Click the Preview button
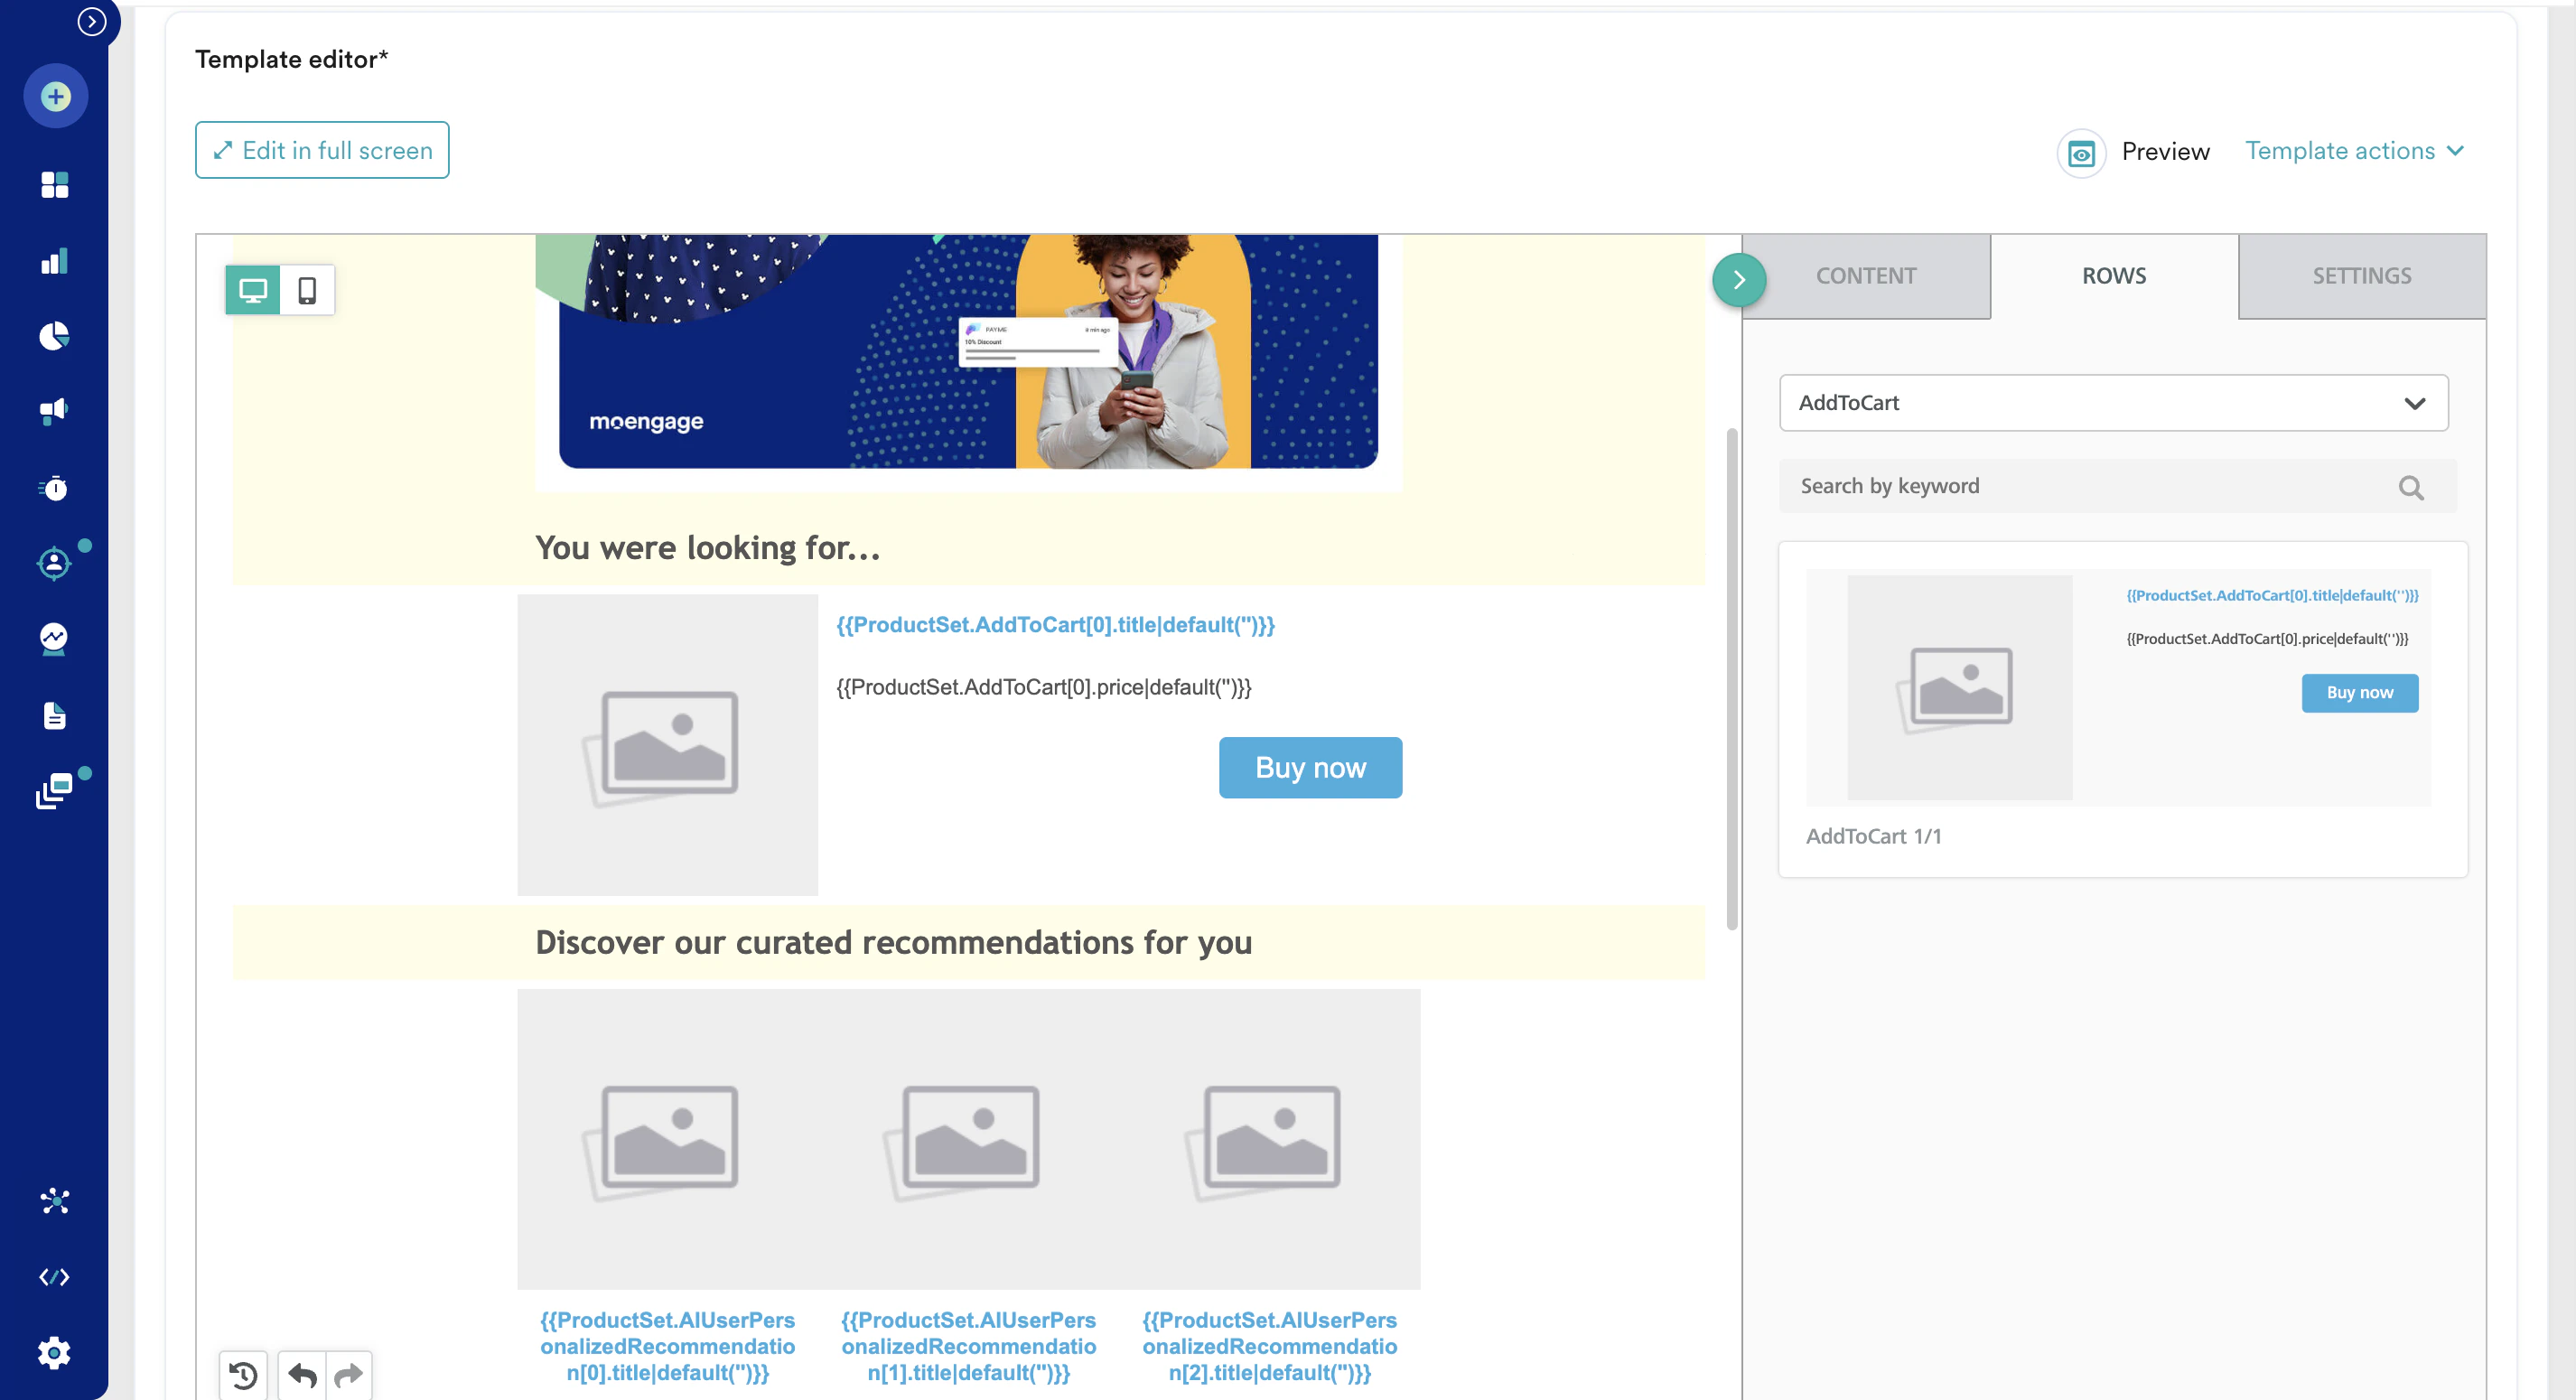The width and height of the screenshot is (2576, 1400). coord(2135,152)
